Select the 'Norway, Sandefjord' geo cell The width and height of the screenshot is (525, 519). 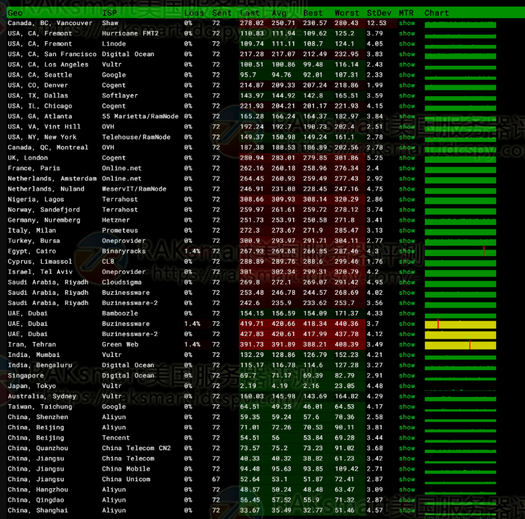pos(44,210)
